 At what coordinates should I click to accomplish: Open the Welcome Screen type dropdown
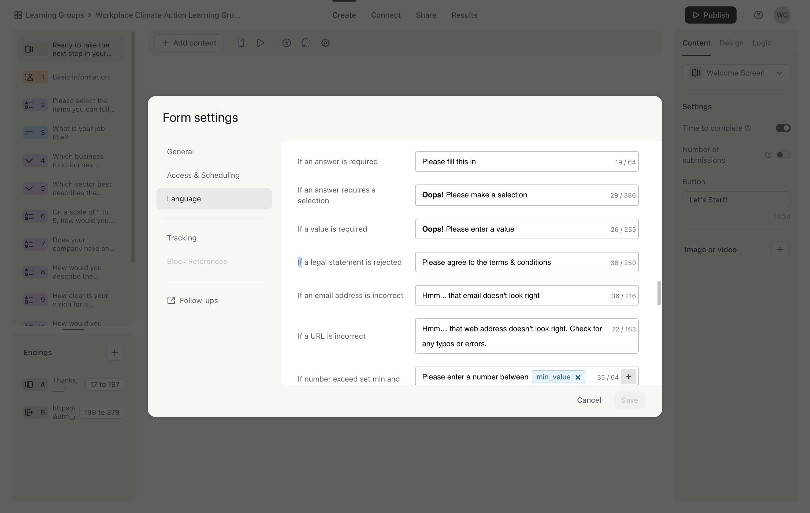coord(736,73)
